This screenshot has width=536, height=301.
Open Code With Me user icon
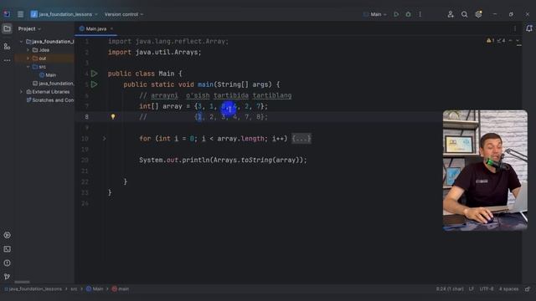(x=451, y=14)
